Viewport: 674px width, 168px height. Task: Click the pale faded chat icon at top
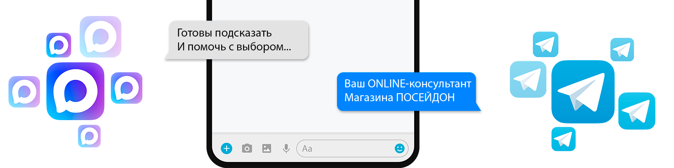click(x=100, y=37)
